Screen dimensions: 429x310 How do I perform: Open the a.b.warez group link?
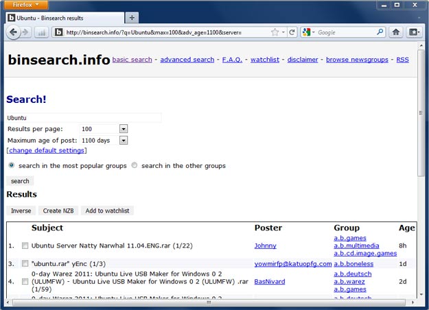click(349, 282)
